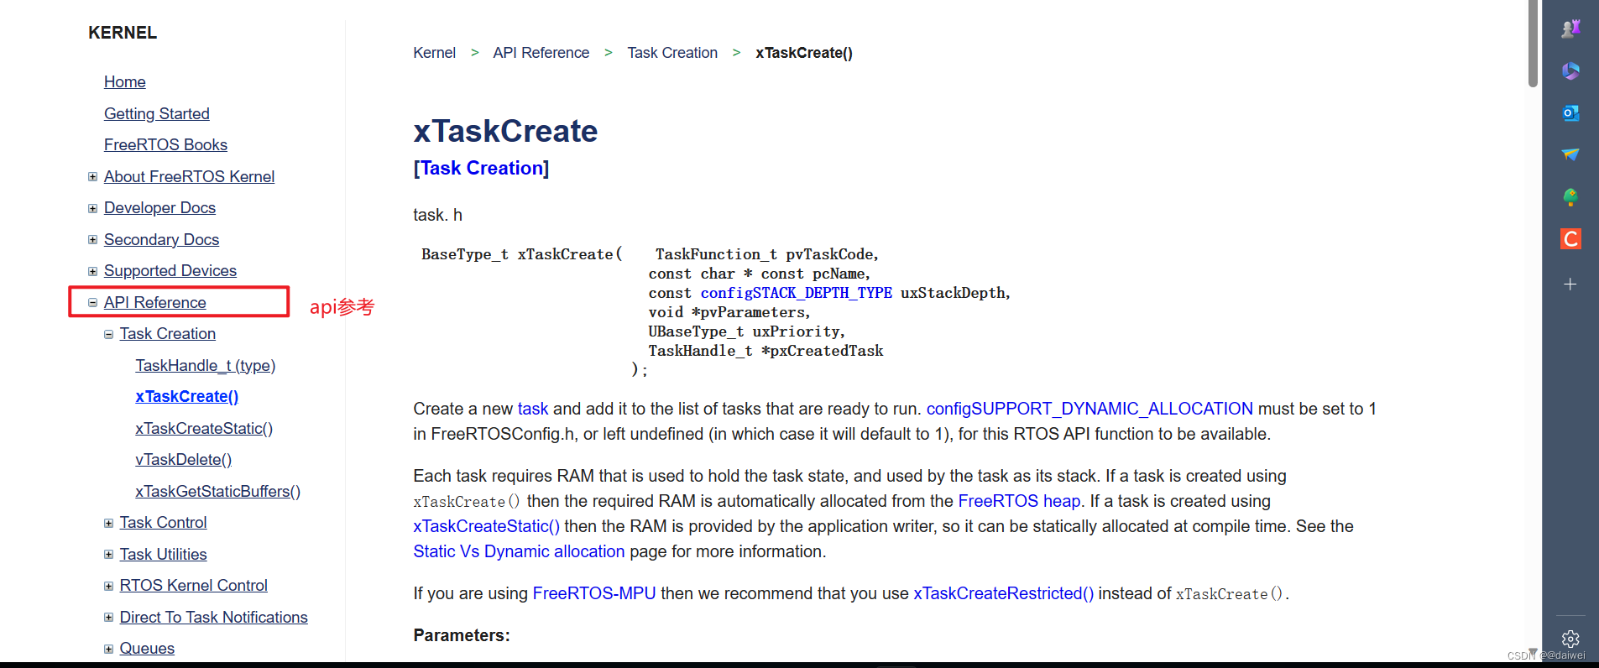Open the Games chess icon in sidebar

coord(1570,29)
